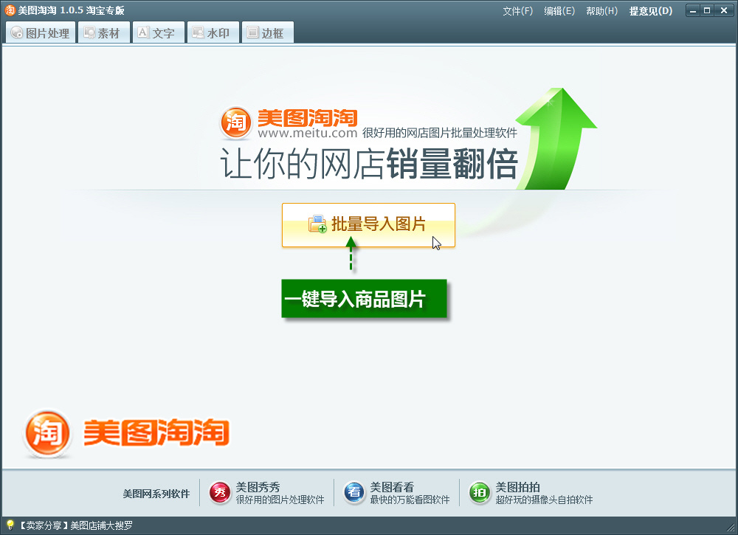
Task: Open the 文件(F) menu
Action: tap(517, 11)
